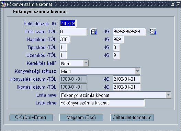Select the Üzemkód -IG field
181x131 pixels.
pyautogui.click(x=116, y=56)
